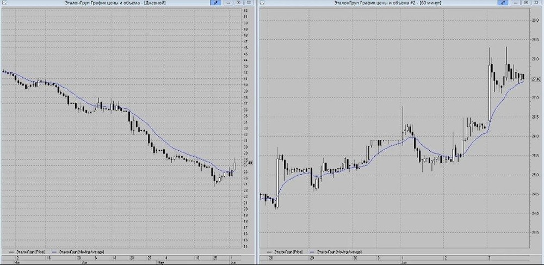Screen dimensions: 544x265
Task: Close the daily (Дневной) chart window
Action: coord(249,2)
